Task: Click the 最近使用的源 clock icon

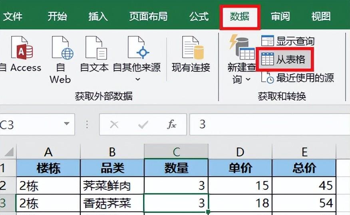Action: coord(267,77)
